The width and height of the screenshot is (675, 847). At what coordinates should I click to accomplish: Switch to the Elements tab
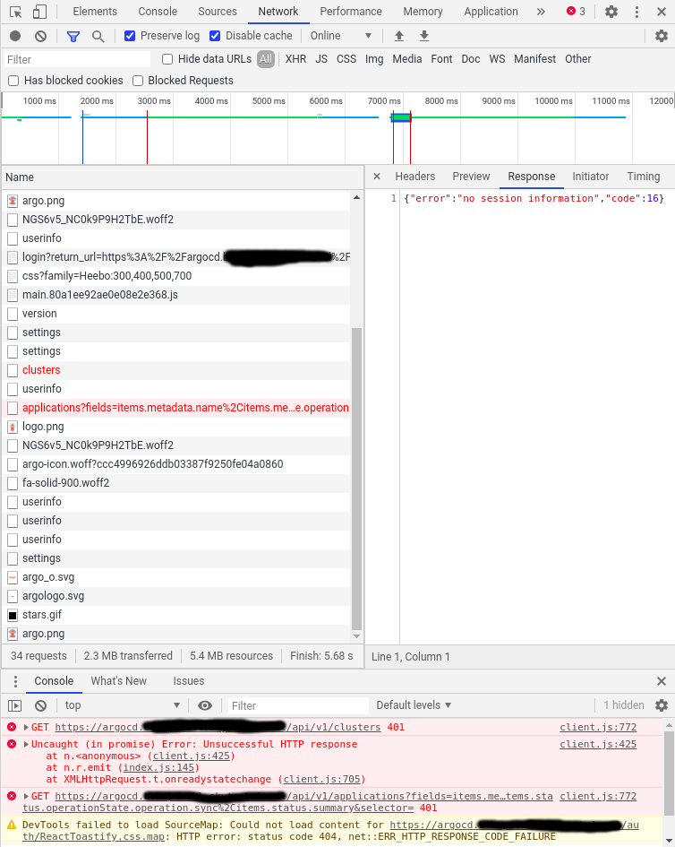pos(95,12)
